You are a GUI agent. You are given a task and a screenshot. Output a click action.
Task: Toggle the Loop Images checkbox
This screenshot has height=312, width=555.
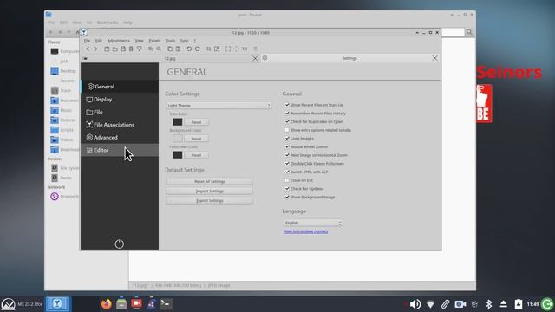pyautogui.click(x=287, y=139)
